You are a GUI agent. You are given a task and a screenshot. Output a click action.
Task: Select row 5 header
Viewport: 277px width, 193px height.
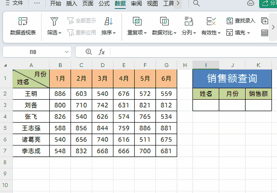tap(5, 128)
